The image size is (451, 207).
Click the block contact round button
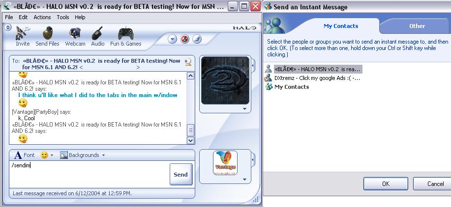(x=184, y=39)
